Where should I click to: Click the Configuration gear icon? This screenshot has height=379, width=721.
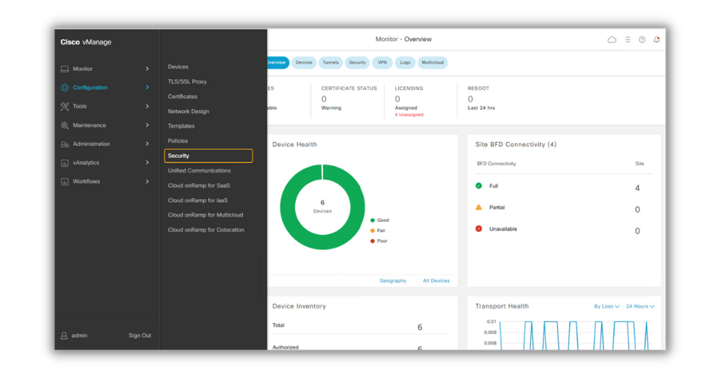coord(65,88)
